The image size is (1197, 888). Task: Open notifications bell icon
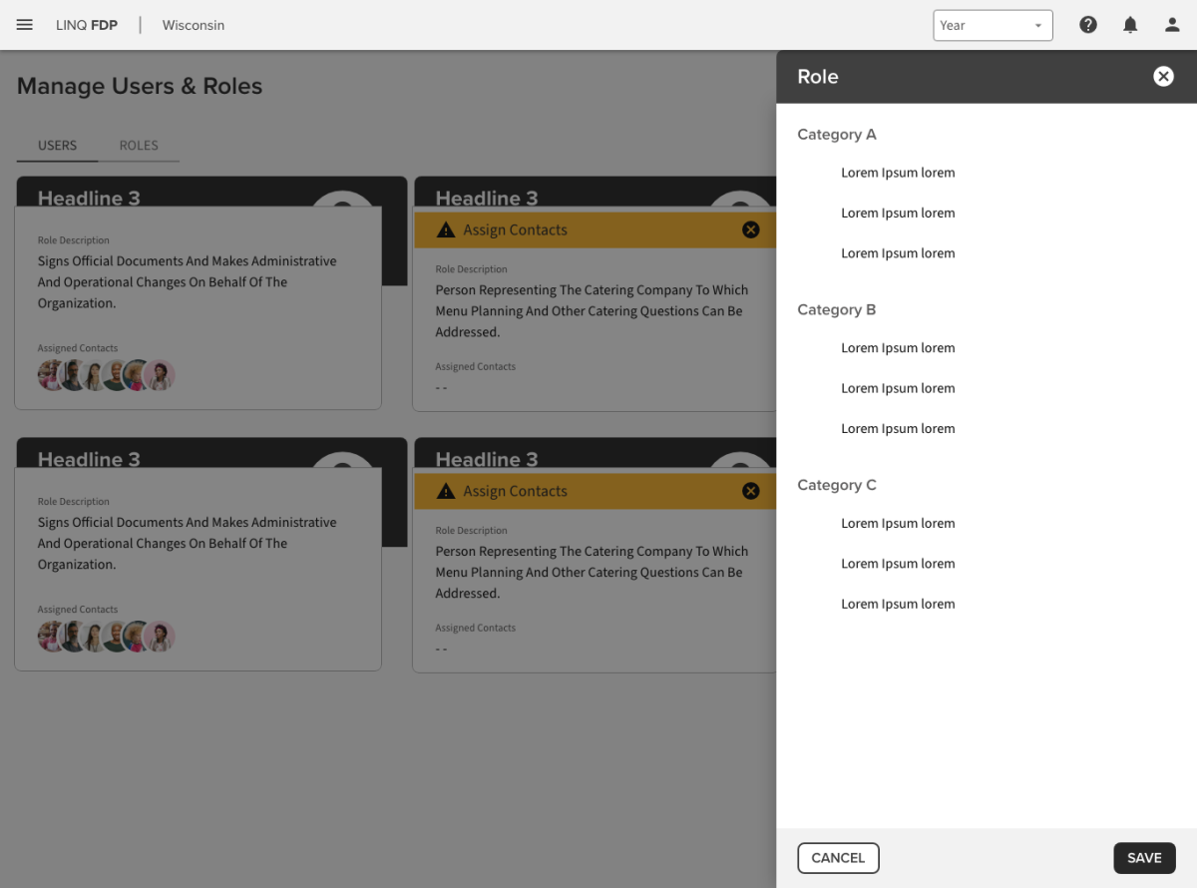1130,25
